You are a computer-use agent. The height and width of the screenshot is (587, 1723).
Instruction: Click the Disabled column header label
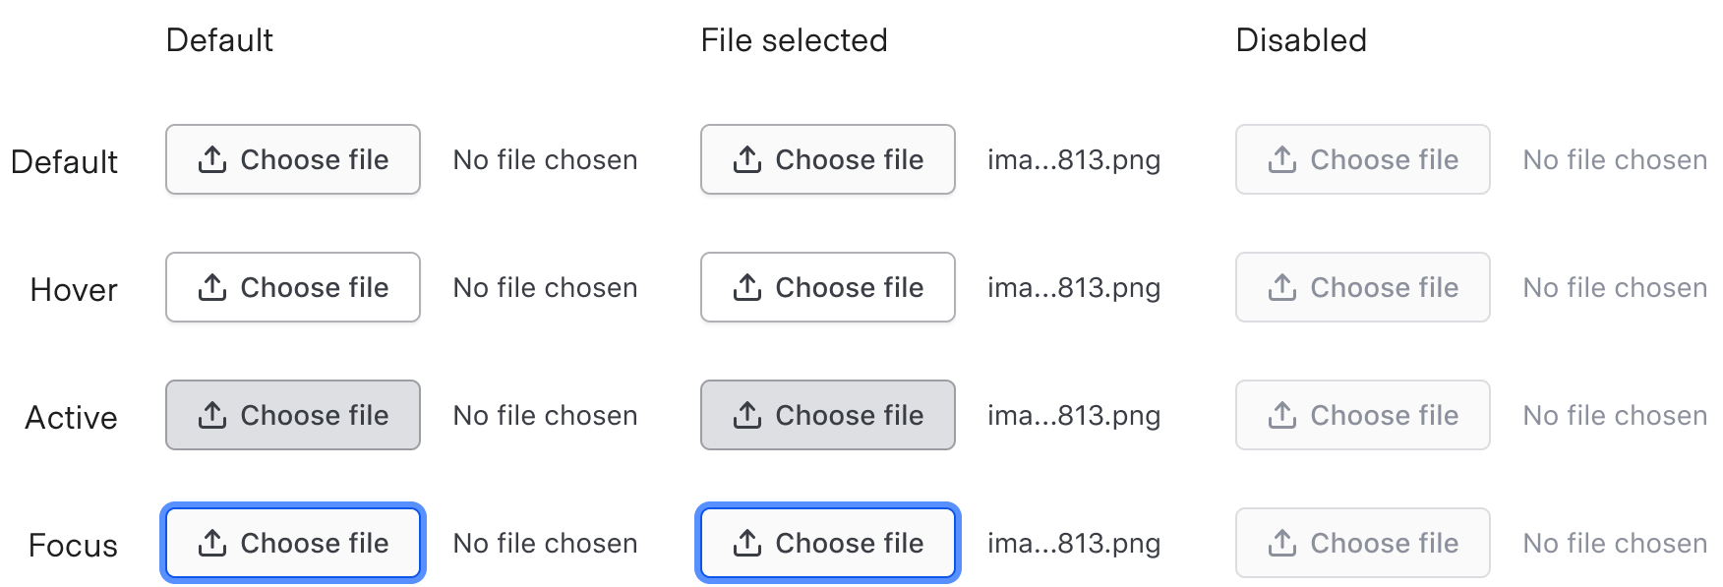[x=1301, y=39]
